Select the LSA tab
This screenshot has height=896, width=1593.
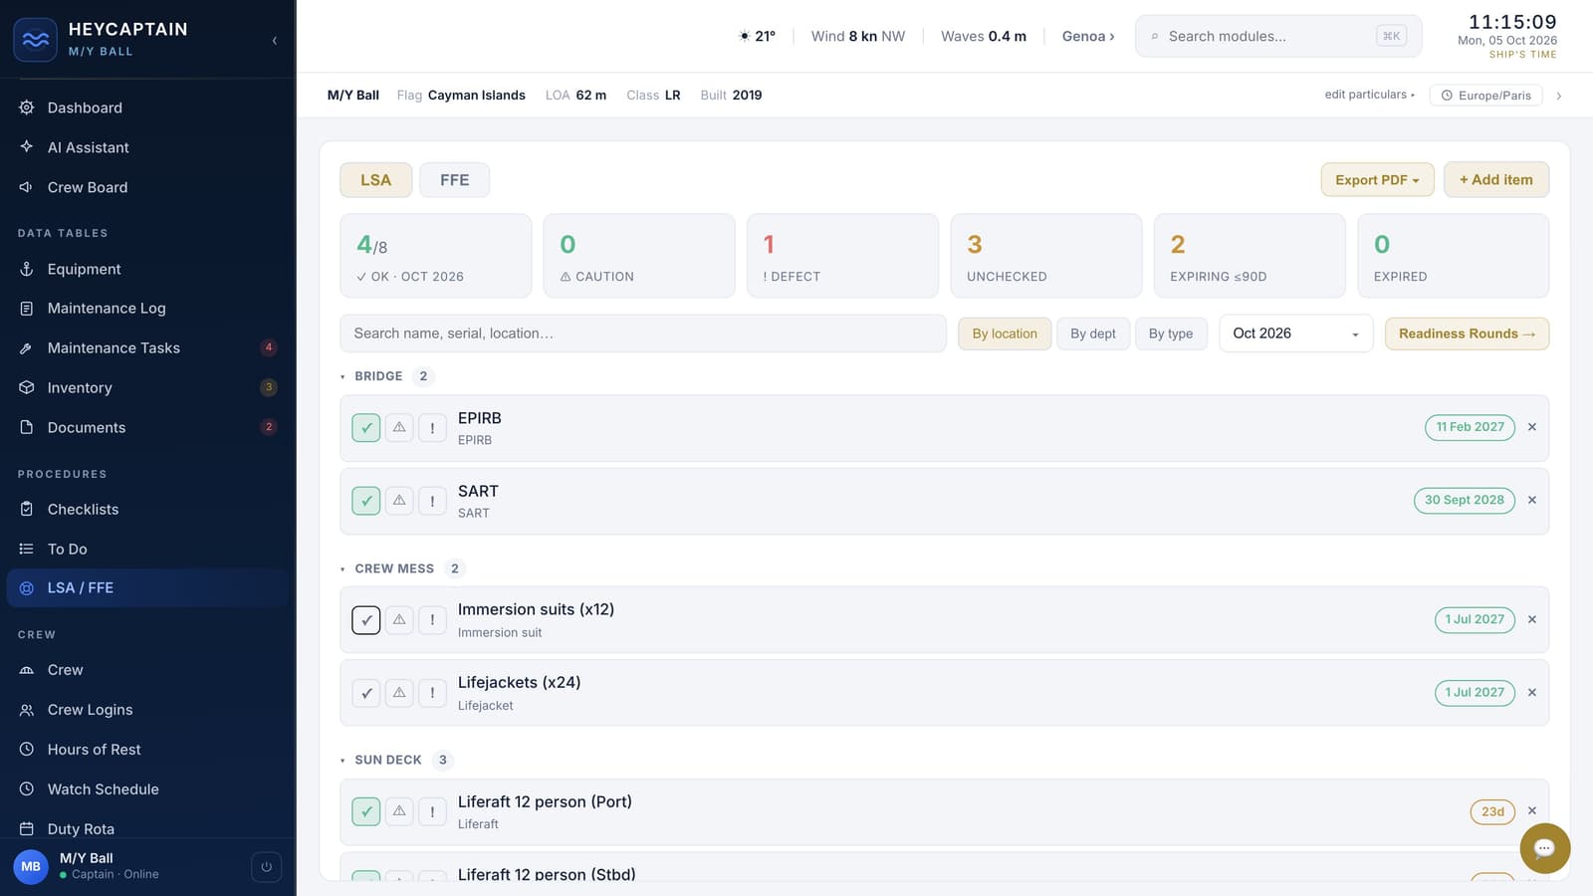(x=375, y=180)
